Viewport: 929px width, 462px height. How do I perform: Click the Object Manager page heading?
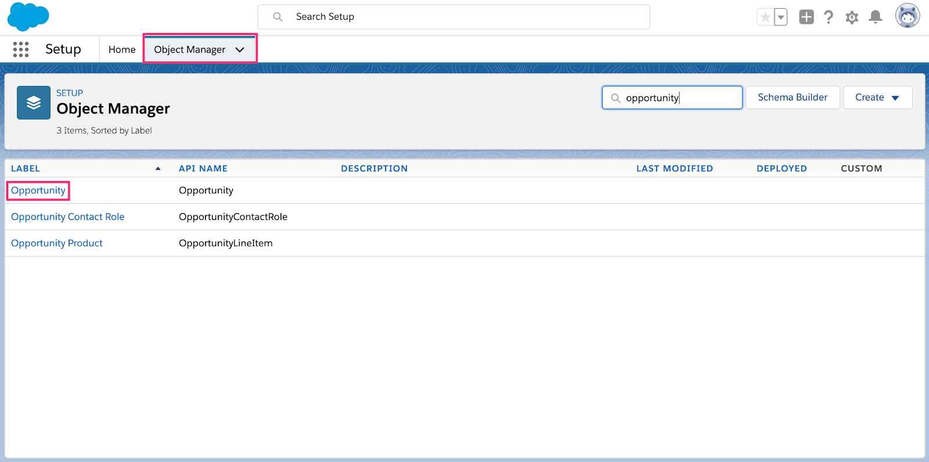[x=113, y=109]
